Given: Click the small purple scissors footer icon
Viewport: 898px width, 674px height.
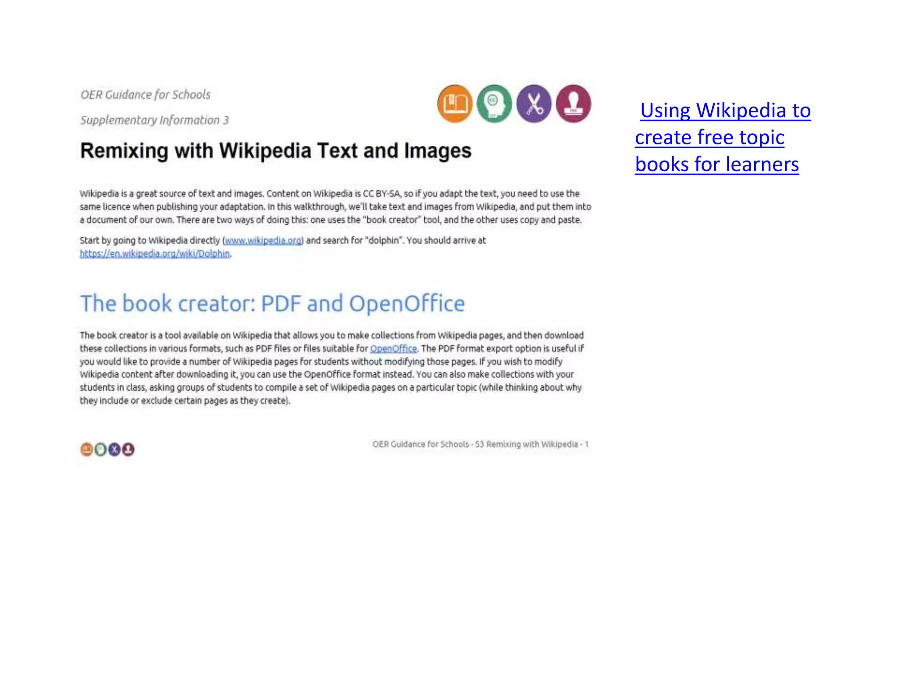Looking at the screenshot, I should [x=114, y=449].
